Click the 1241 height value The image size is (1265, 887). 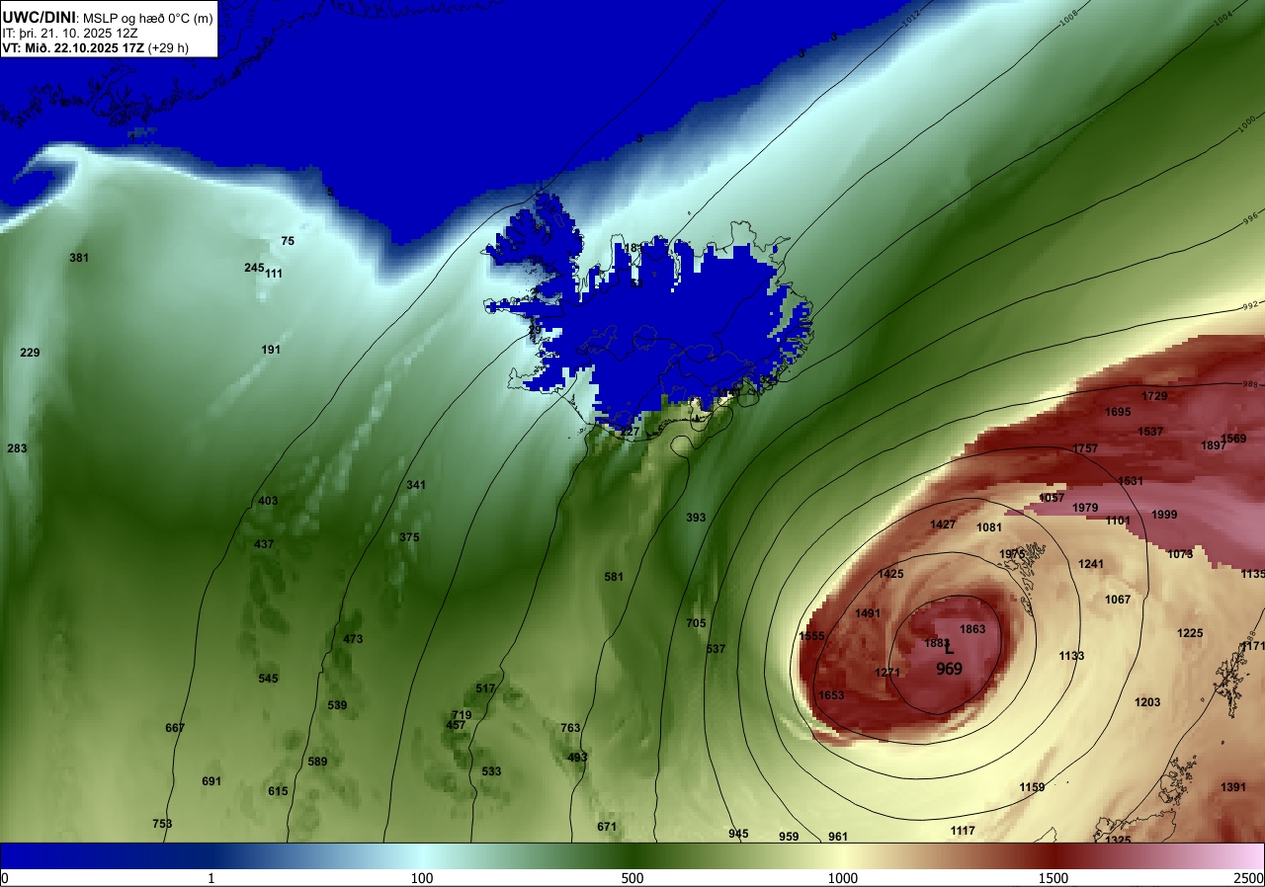tap(1091, 564)
